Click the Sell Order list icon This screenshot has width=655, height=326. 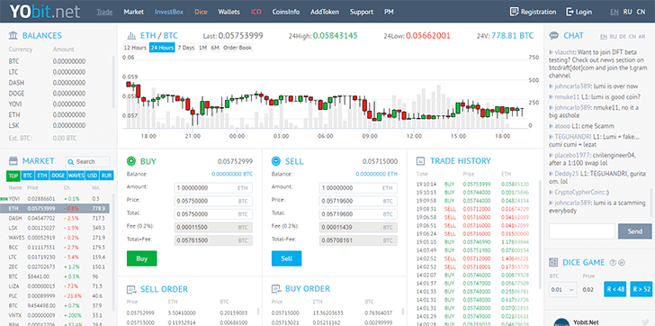click(x=131, y=289)
